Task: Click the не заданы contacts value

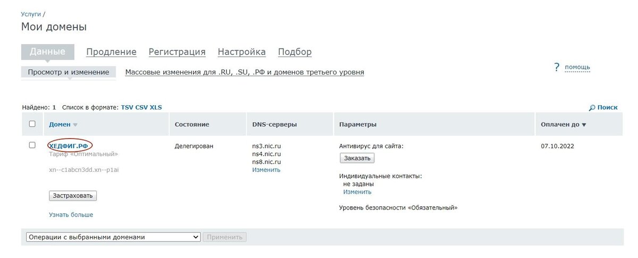Action: click(x=358, y=184)
